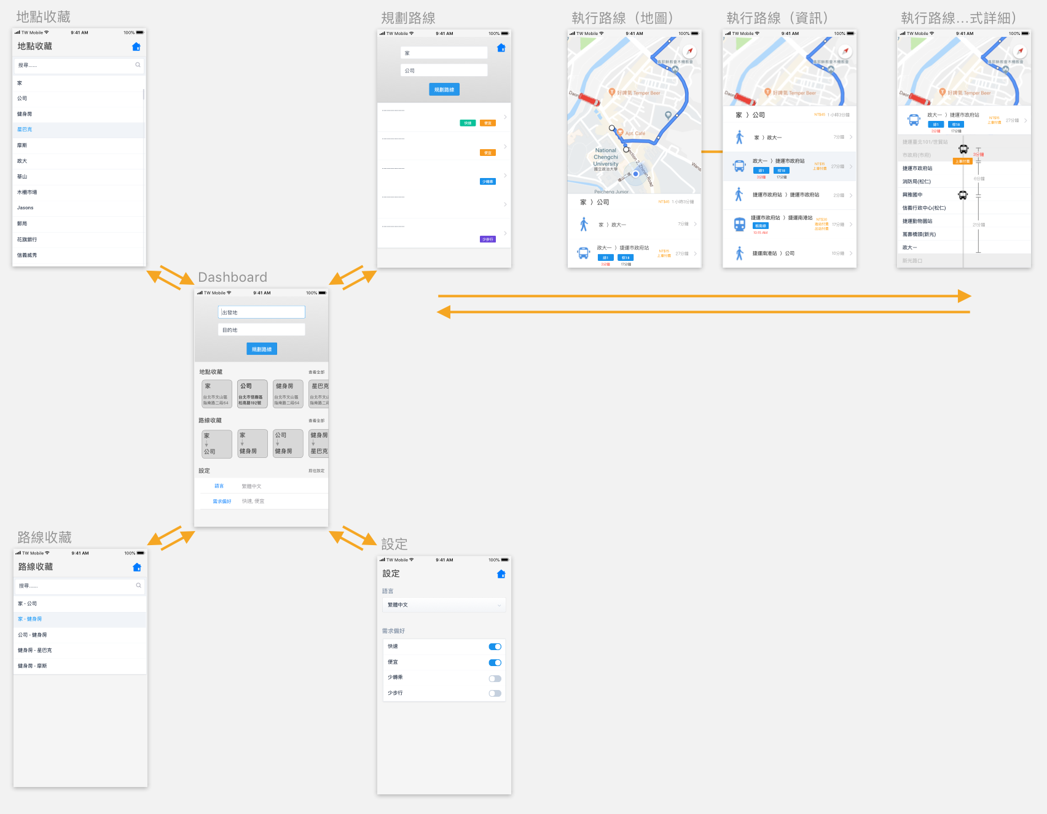
Task: Click 查看全部 beside 地點收藏 on Dashboard
Action: click(316, 372)
